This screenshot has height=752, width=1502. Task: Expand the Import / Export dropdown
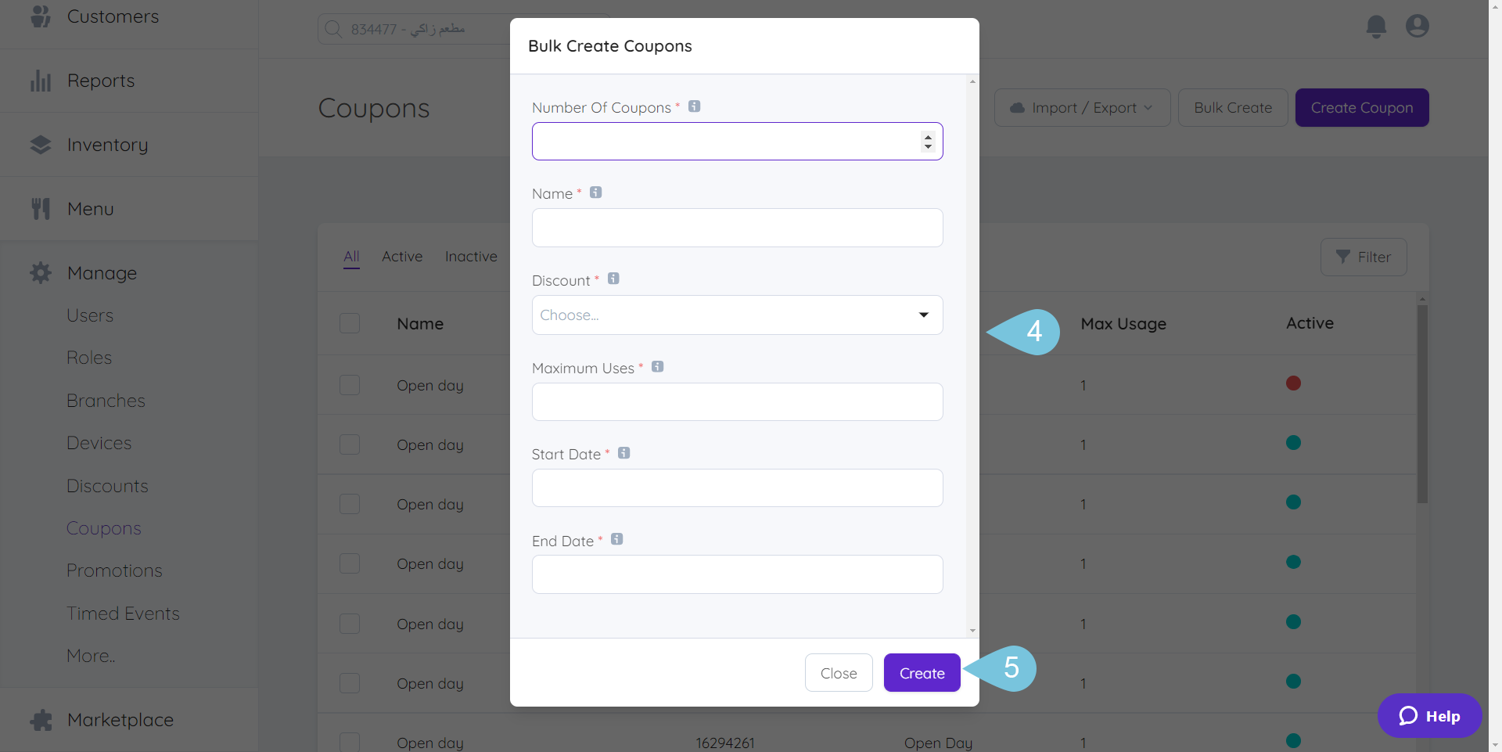click(1082, 107)
